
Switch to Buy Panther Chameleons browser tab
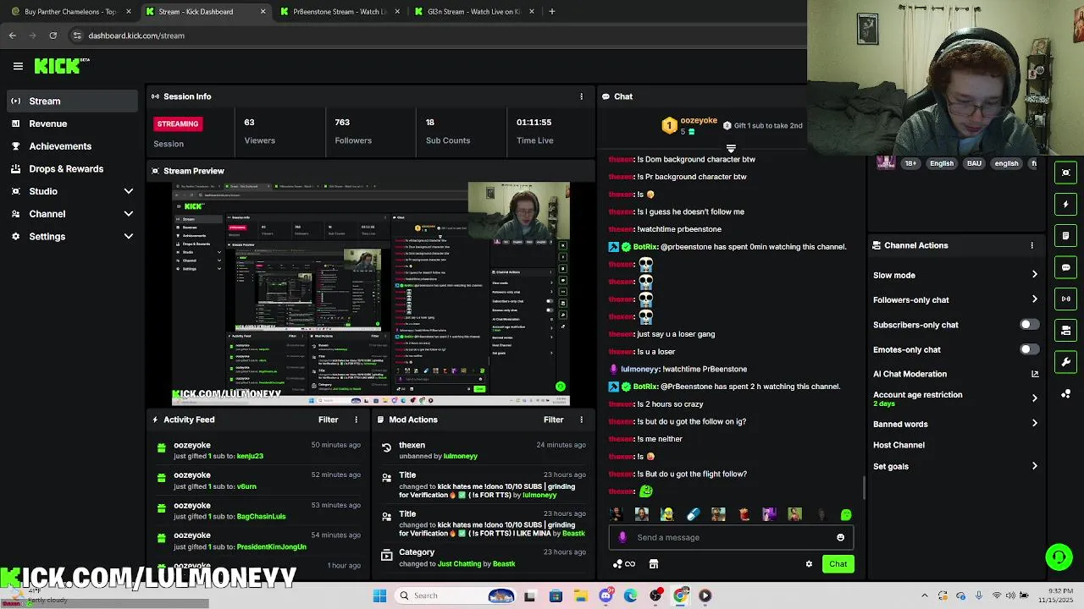point(70,12)
